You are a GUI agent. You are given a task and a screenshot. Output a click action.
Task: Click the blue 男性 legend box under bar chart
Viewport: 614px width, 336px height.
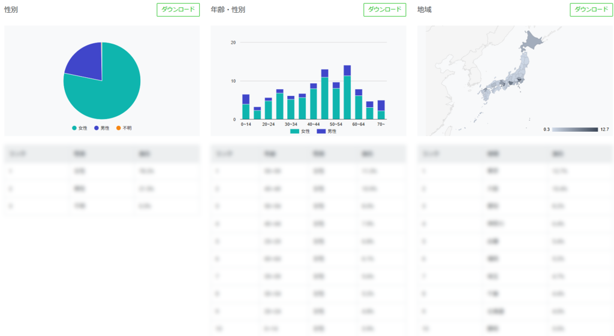click(x=321, y=131)
